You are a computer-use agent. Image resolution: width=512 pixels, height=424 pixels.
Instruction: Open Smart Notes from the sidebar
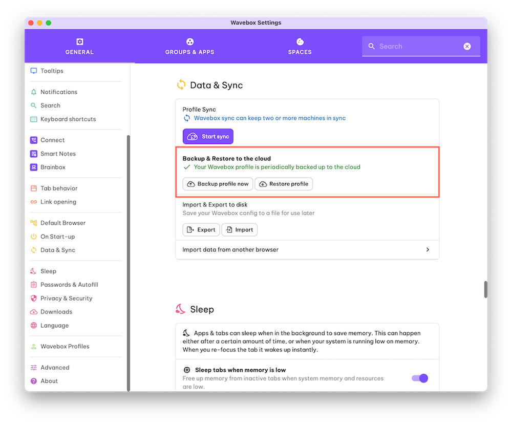pyautogui.click(x=33, y=154)
